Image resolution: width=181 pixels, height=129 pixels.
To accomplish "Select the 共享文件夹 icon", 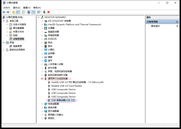I will (11, 32).
